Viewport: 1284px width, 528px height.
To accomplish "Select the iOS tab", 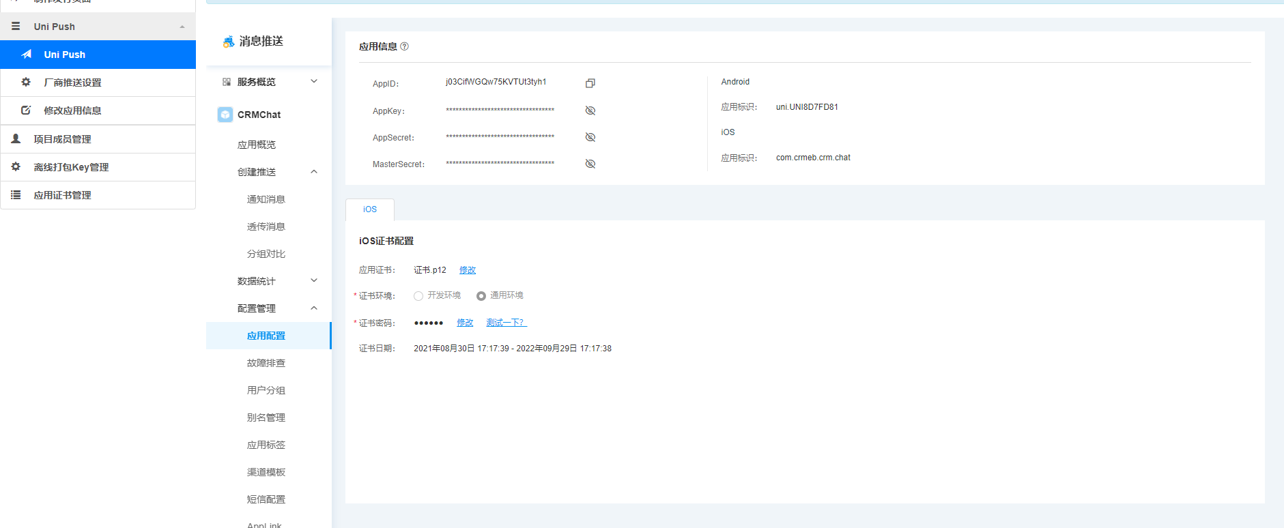I will coord(370,209).
